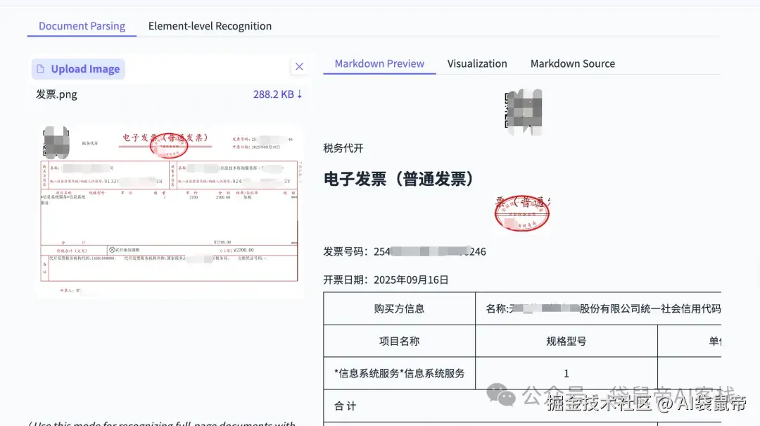Click the Upload Image button
Image resolution: width=760 pixels, height=426 pixels.
(77, 68)
